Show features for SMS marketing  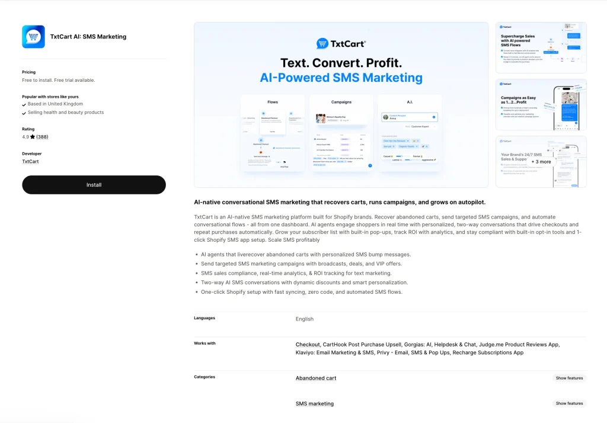click(x=569, y=403)
